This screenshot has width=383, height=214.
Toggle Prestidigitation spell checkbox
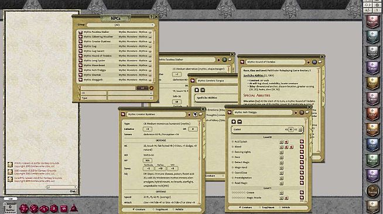(232, 178)
